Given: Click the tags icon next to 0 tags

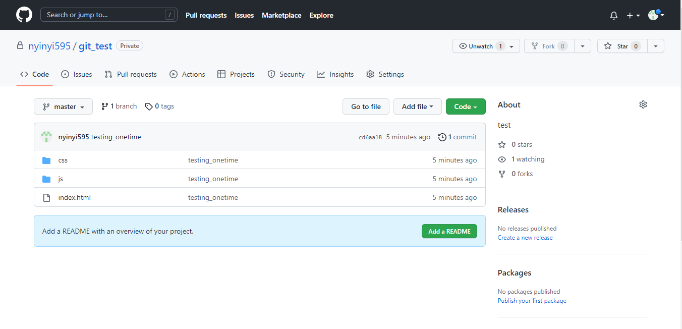Looking at the screenshot, I should tap(149, 106).
